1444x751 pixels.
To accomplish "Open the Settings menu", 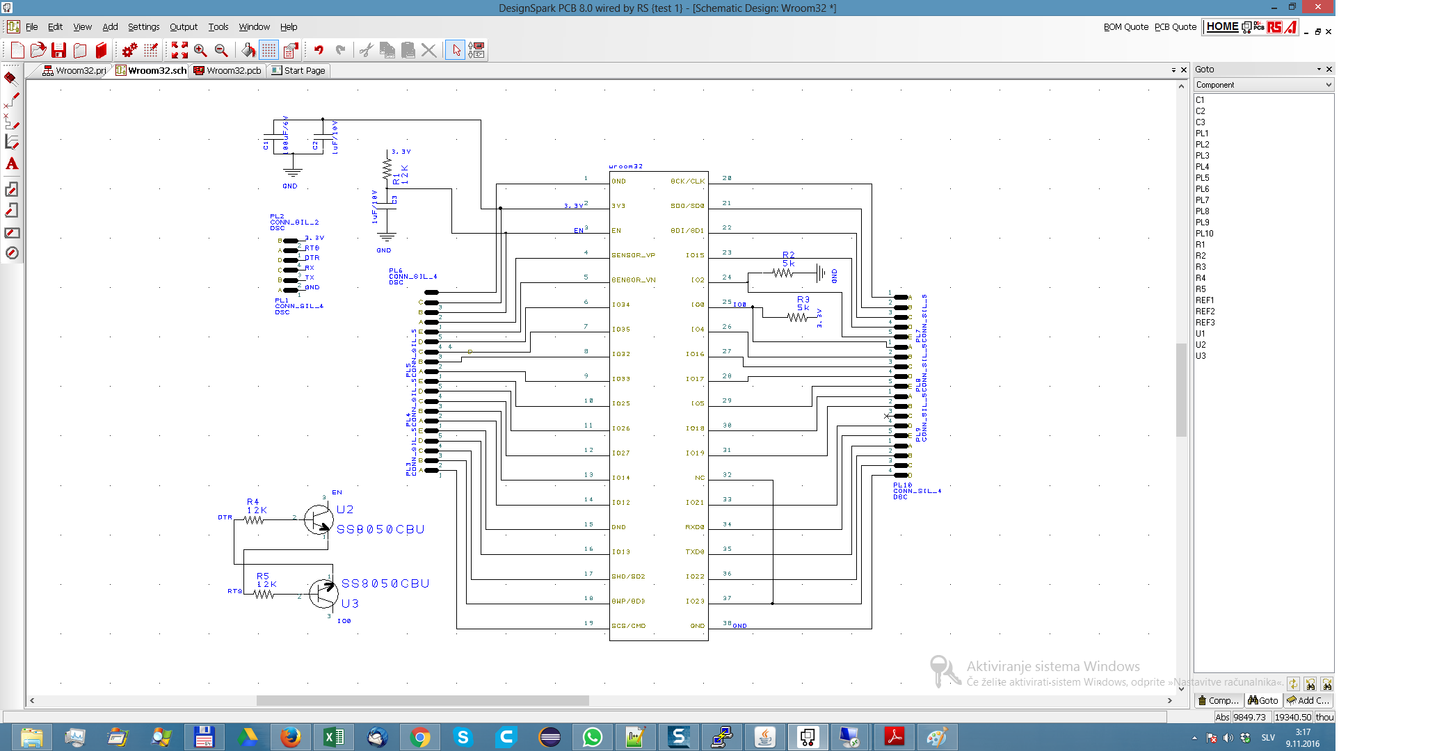I will pyautogui.click(x=144, y=27).
